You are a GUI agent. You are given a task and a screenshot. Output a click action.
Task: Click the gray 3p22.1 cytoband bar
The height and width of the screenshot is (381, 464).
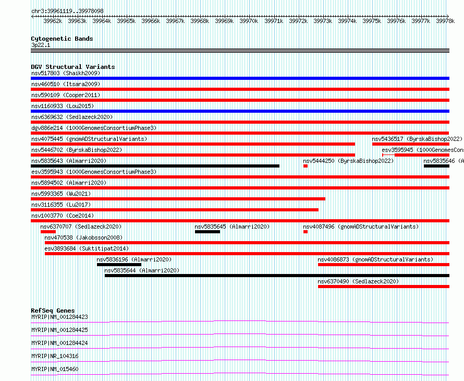point(240,51)
